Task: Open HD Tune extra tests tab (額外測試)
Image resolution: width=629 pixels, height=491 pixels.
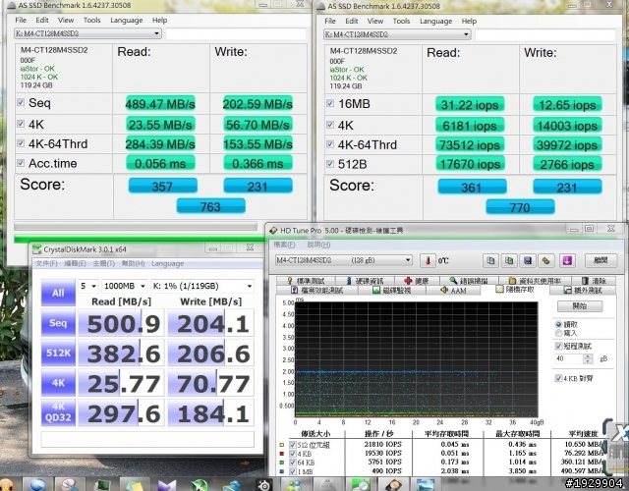Action: 583,291
